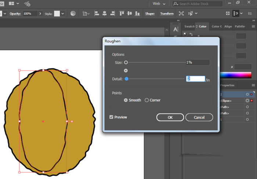Select the Type tool panel icon

pyautogui.click(x=176, y=29)
